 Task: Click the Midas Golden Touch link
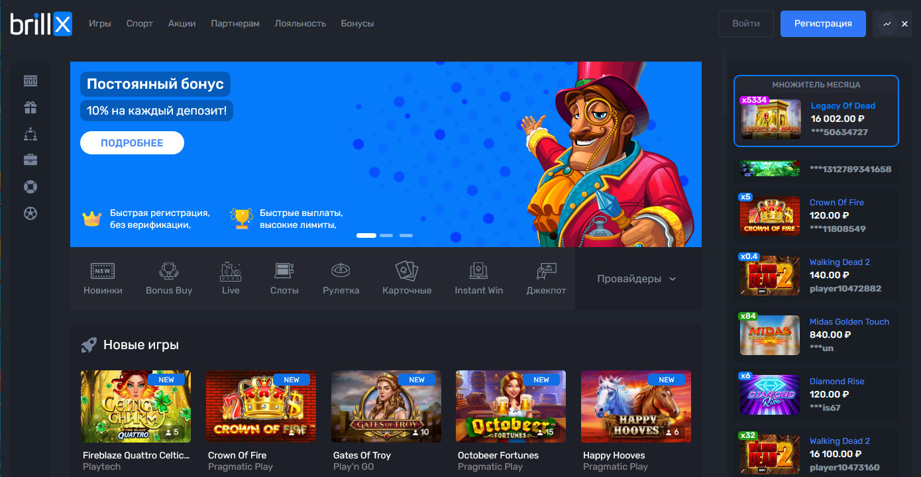[849, 321]
